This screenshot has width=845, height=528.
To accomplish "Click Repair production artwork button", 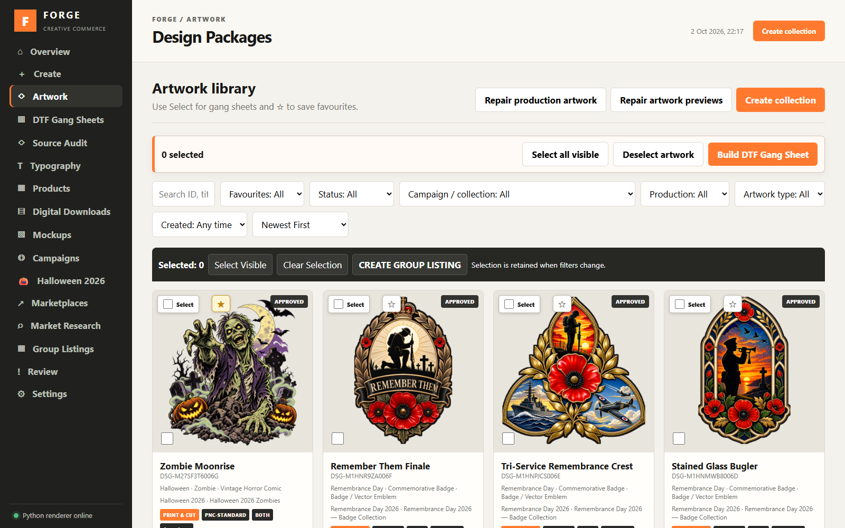I will click(541, 100).
